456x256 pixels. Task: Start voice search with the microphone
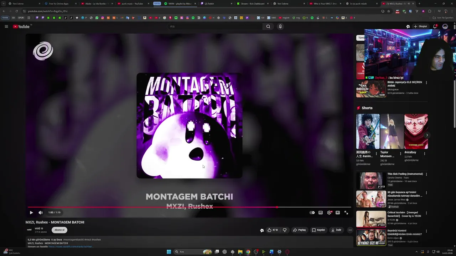point(280,26)
